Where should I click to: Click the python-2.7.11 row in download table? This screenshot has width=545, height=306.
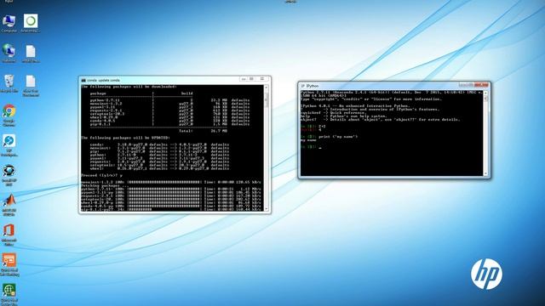click(169, 100)
